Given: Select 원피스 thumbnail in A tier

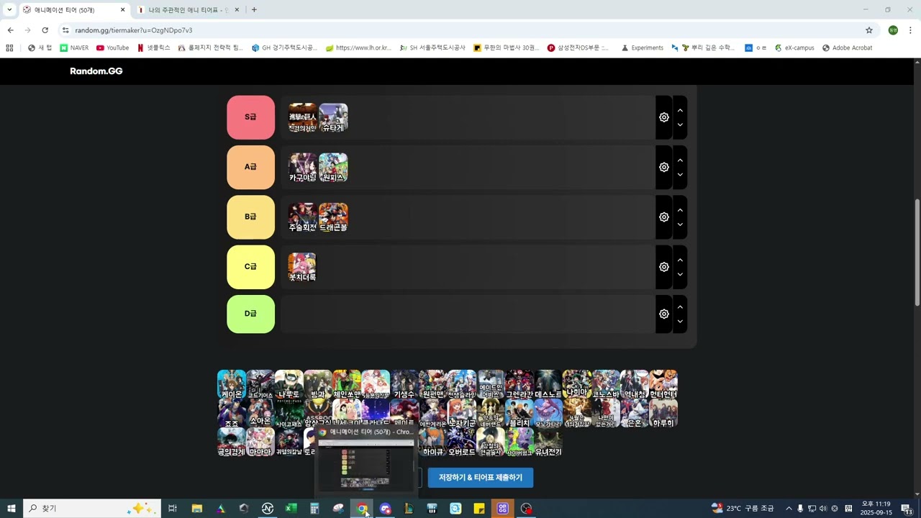Looking at the screenshot, I should pos(333,167).
